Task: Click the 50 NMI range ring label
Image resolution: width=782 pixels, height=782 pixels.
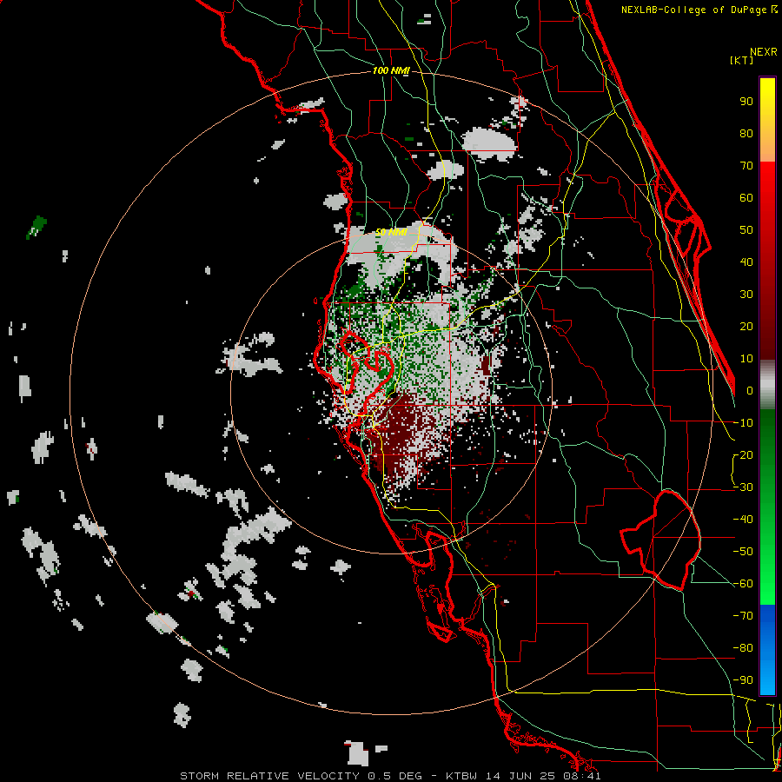Action: (x=391, y=232)
